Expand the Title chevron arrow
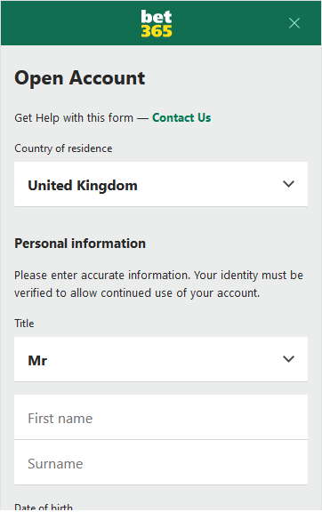This screenshot has width=322, height=512. tap(288, 359)
